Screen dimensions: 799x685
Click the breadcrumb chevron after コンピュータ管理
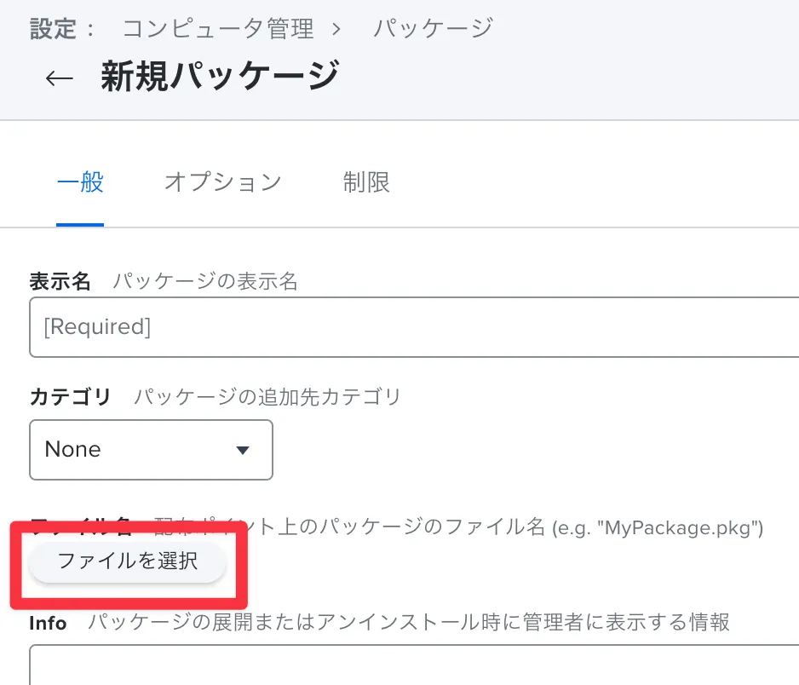[x=336, y=29]
